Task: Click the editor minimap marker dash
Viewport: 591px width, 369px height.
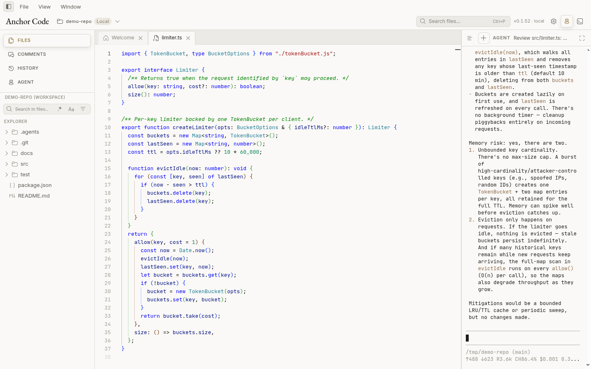Action: [x=458, y=50]
